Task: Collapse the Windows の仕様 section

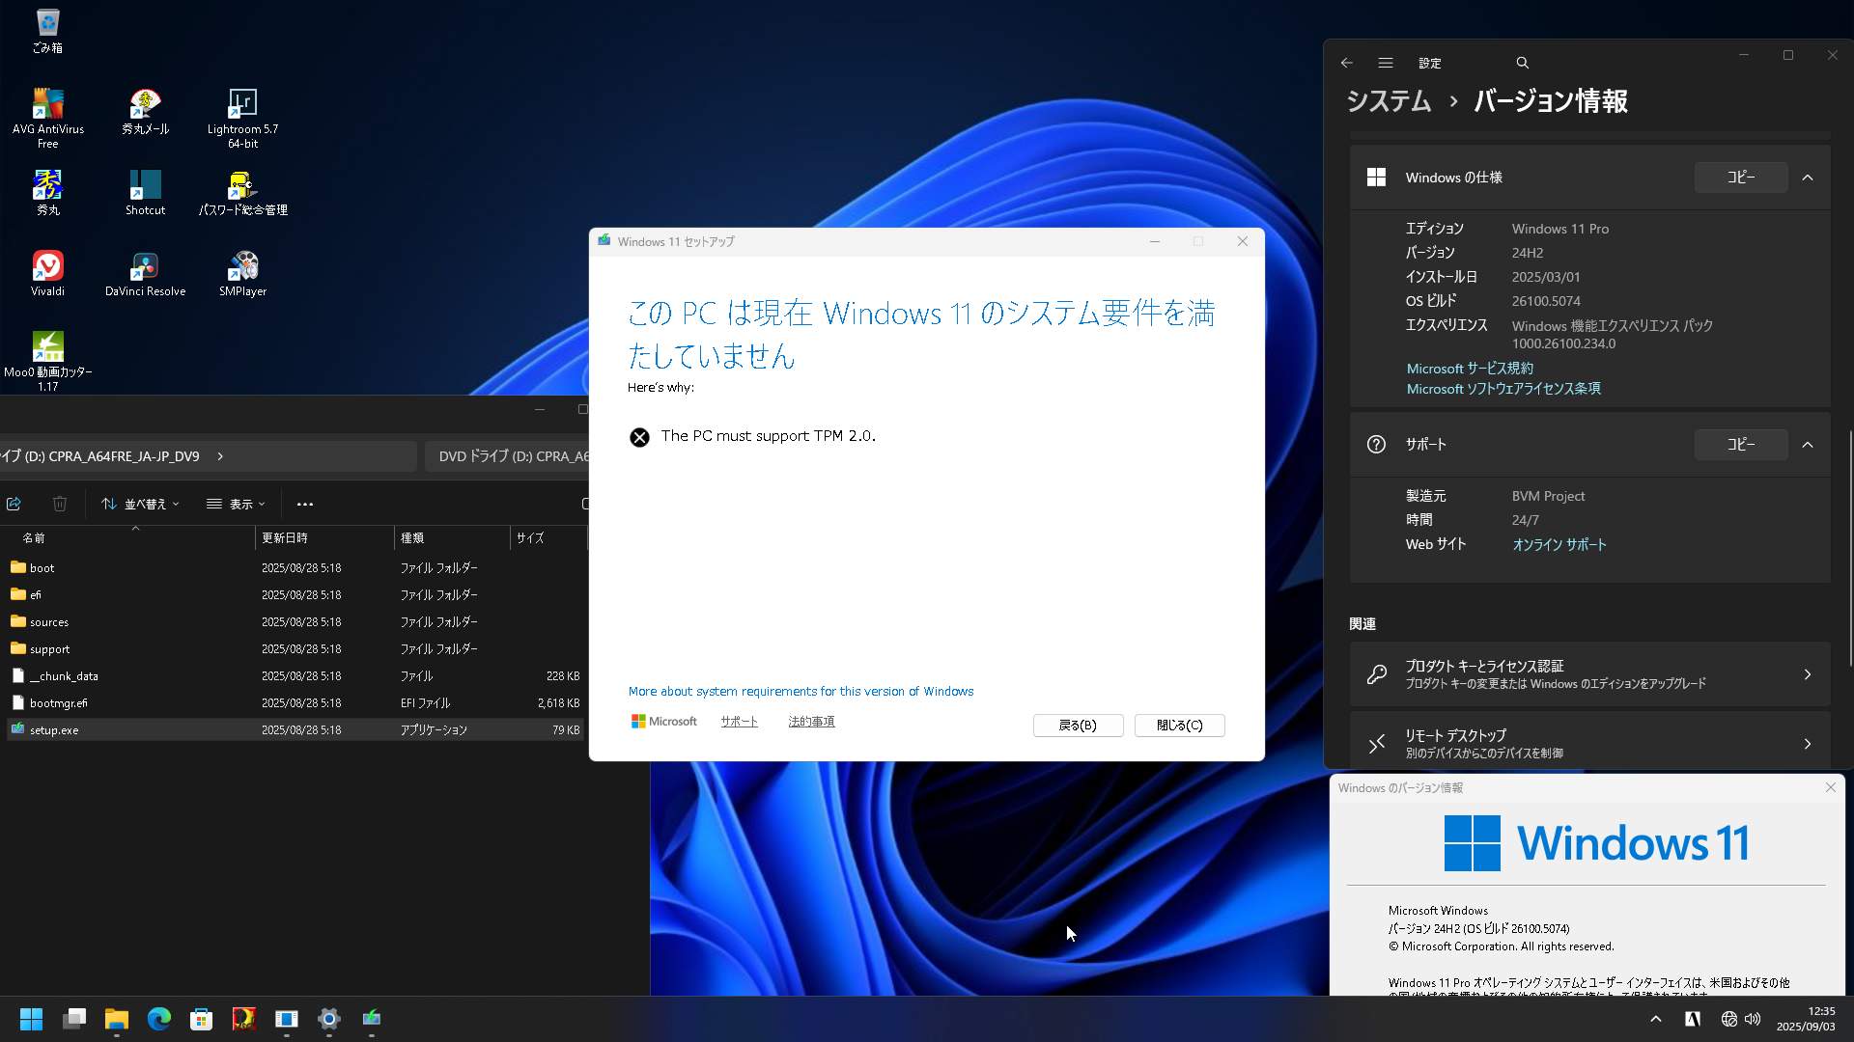Action: coord(1808,178)
